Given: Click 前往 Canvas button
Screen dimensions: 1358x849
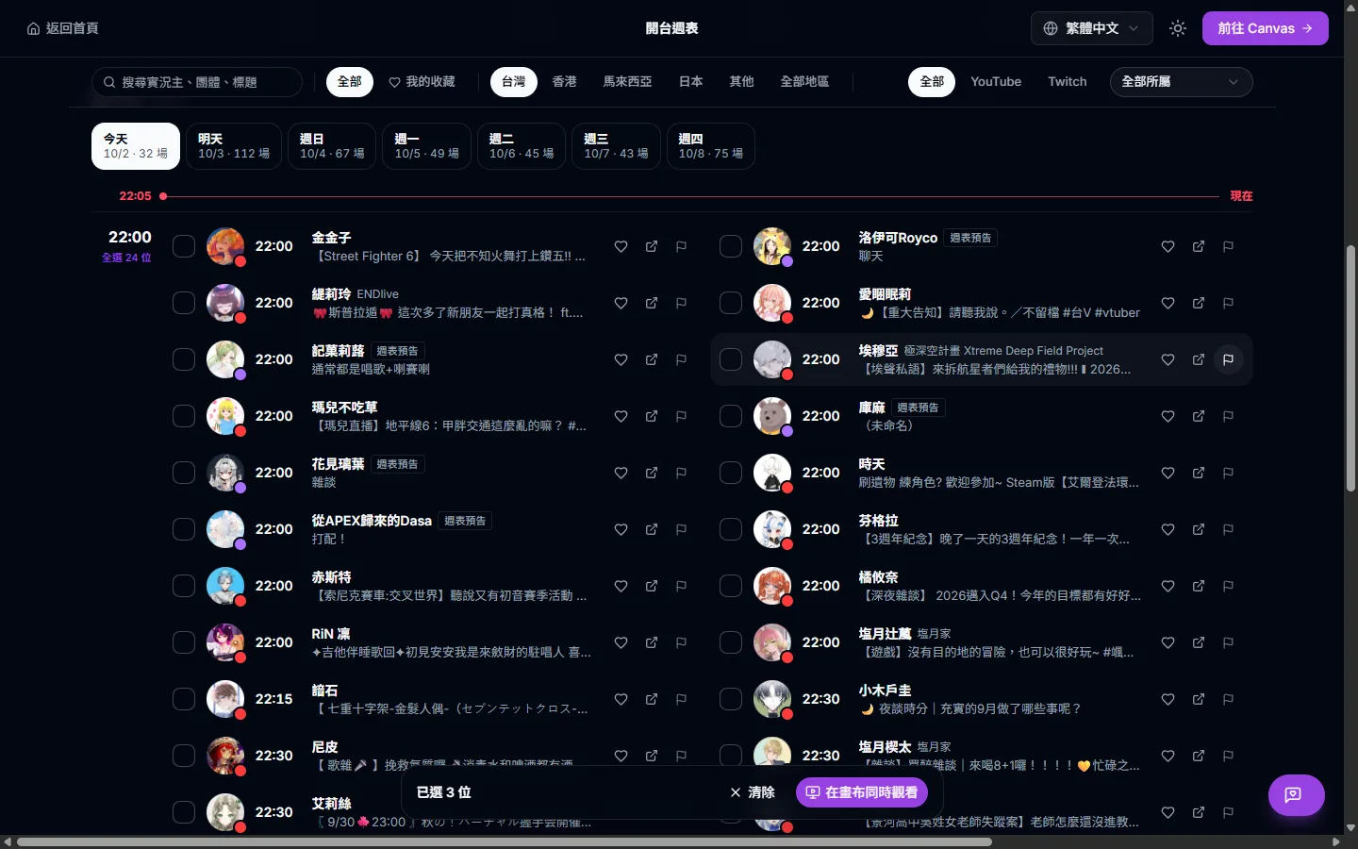Looking at the screenshot, I should pos(1265,28).
